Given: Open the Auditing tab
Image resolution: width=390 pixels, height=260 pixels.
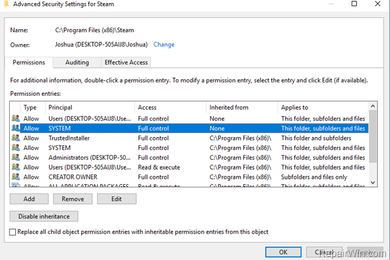Looking at the screenshot, I should pyautogui.click(x=77, y=62).
